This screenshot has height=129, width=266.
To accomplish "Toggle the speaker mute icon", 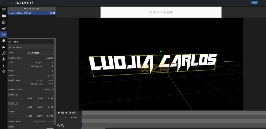I will pyautogui.click(x=66, y=113).
